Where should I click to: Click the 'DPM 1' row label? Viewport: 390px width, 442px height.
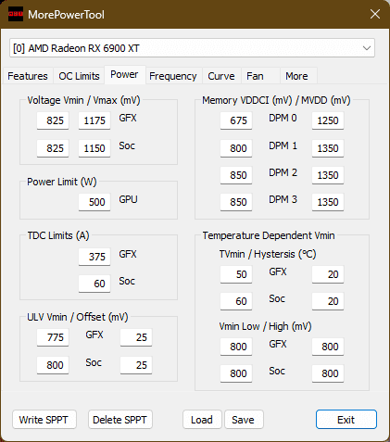[x=283, y=145]
